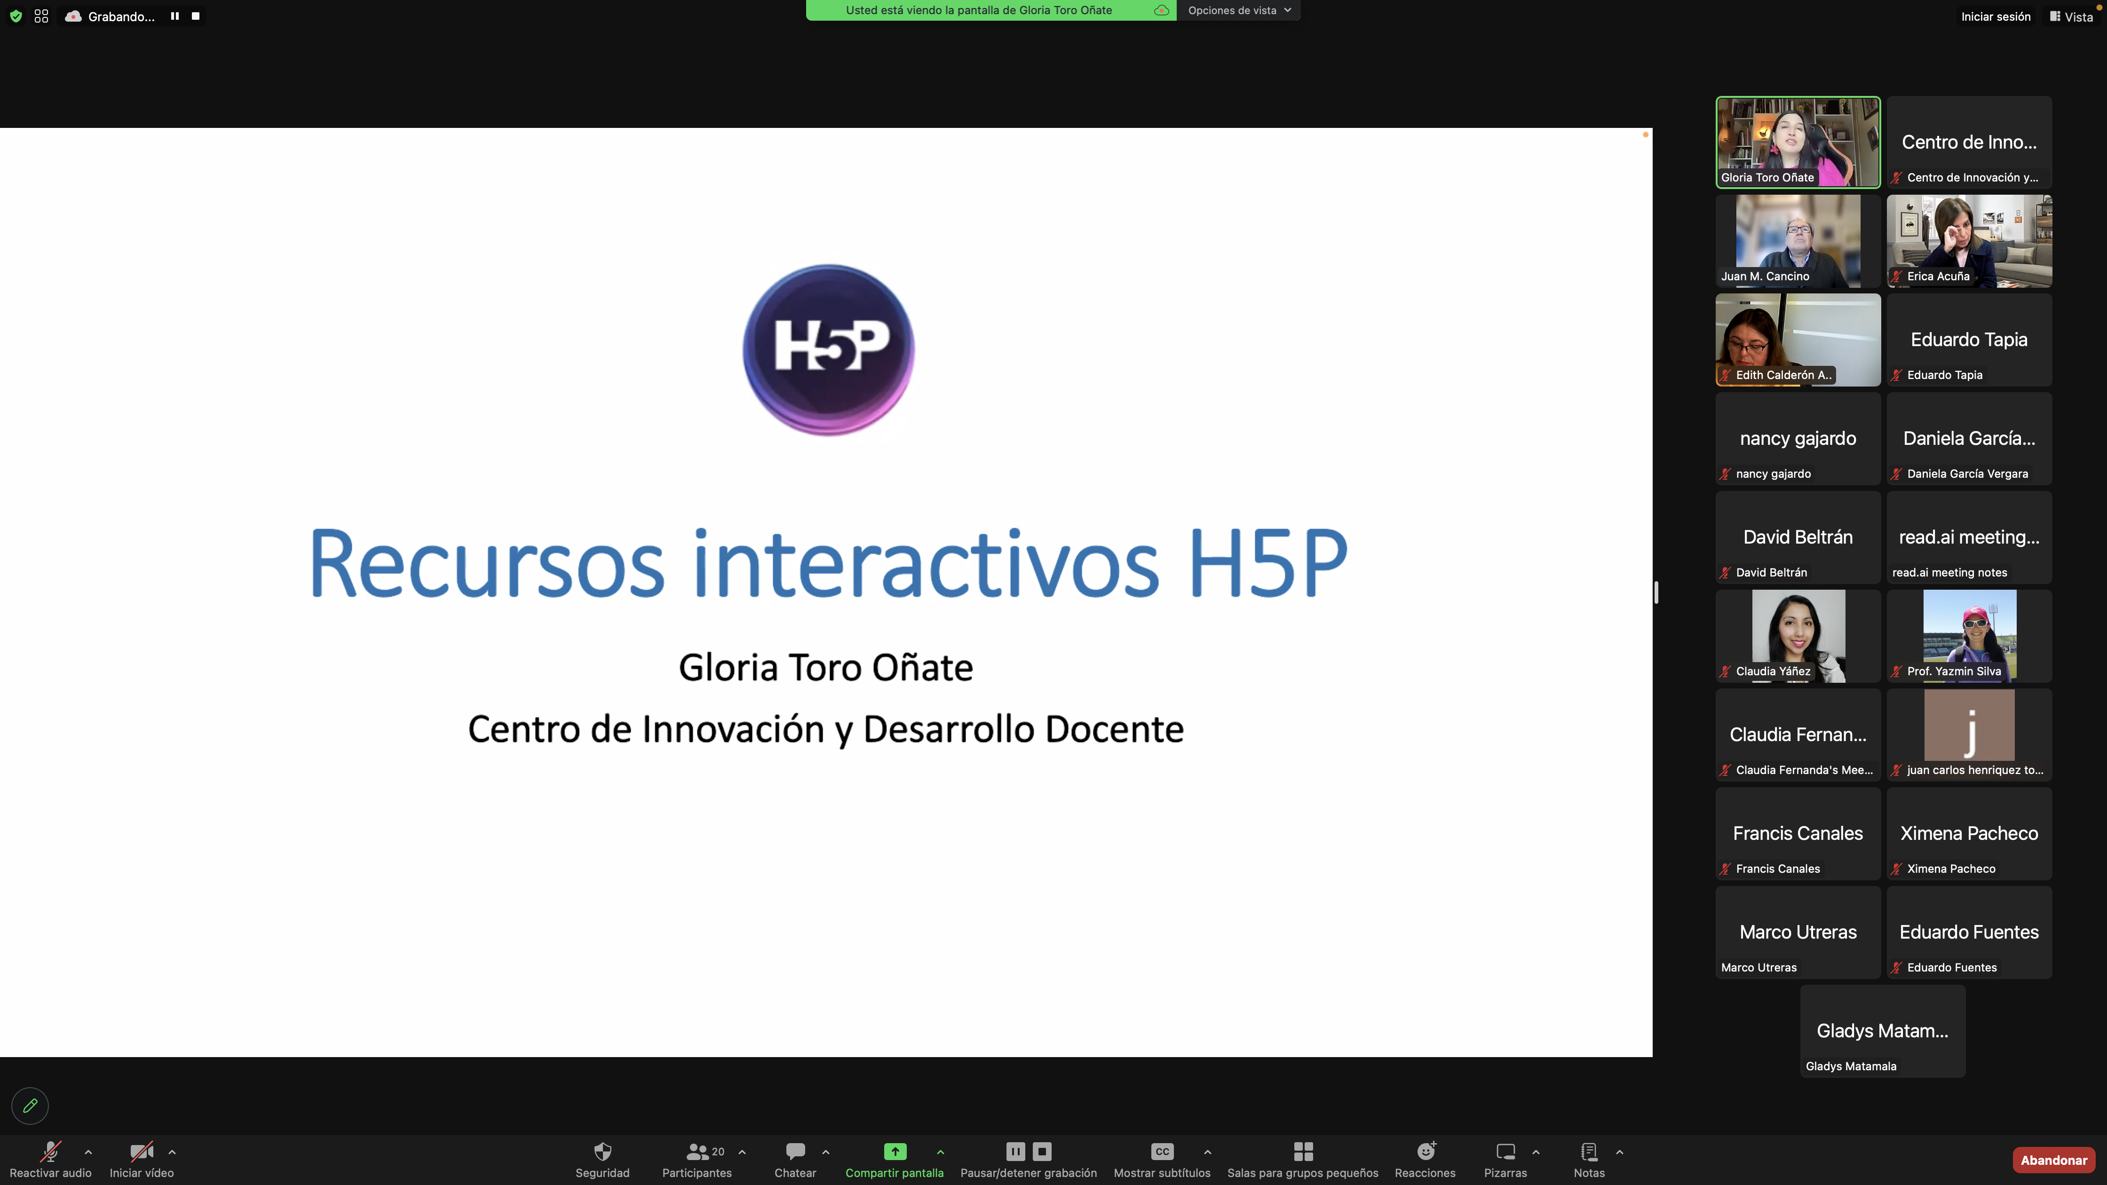Unmute with Reactivar audio

click(x=51, y=1160)
